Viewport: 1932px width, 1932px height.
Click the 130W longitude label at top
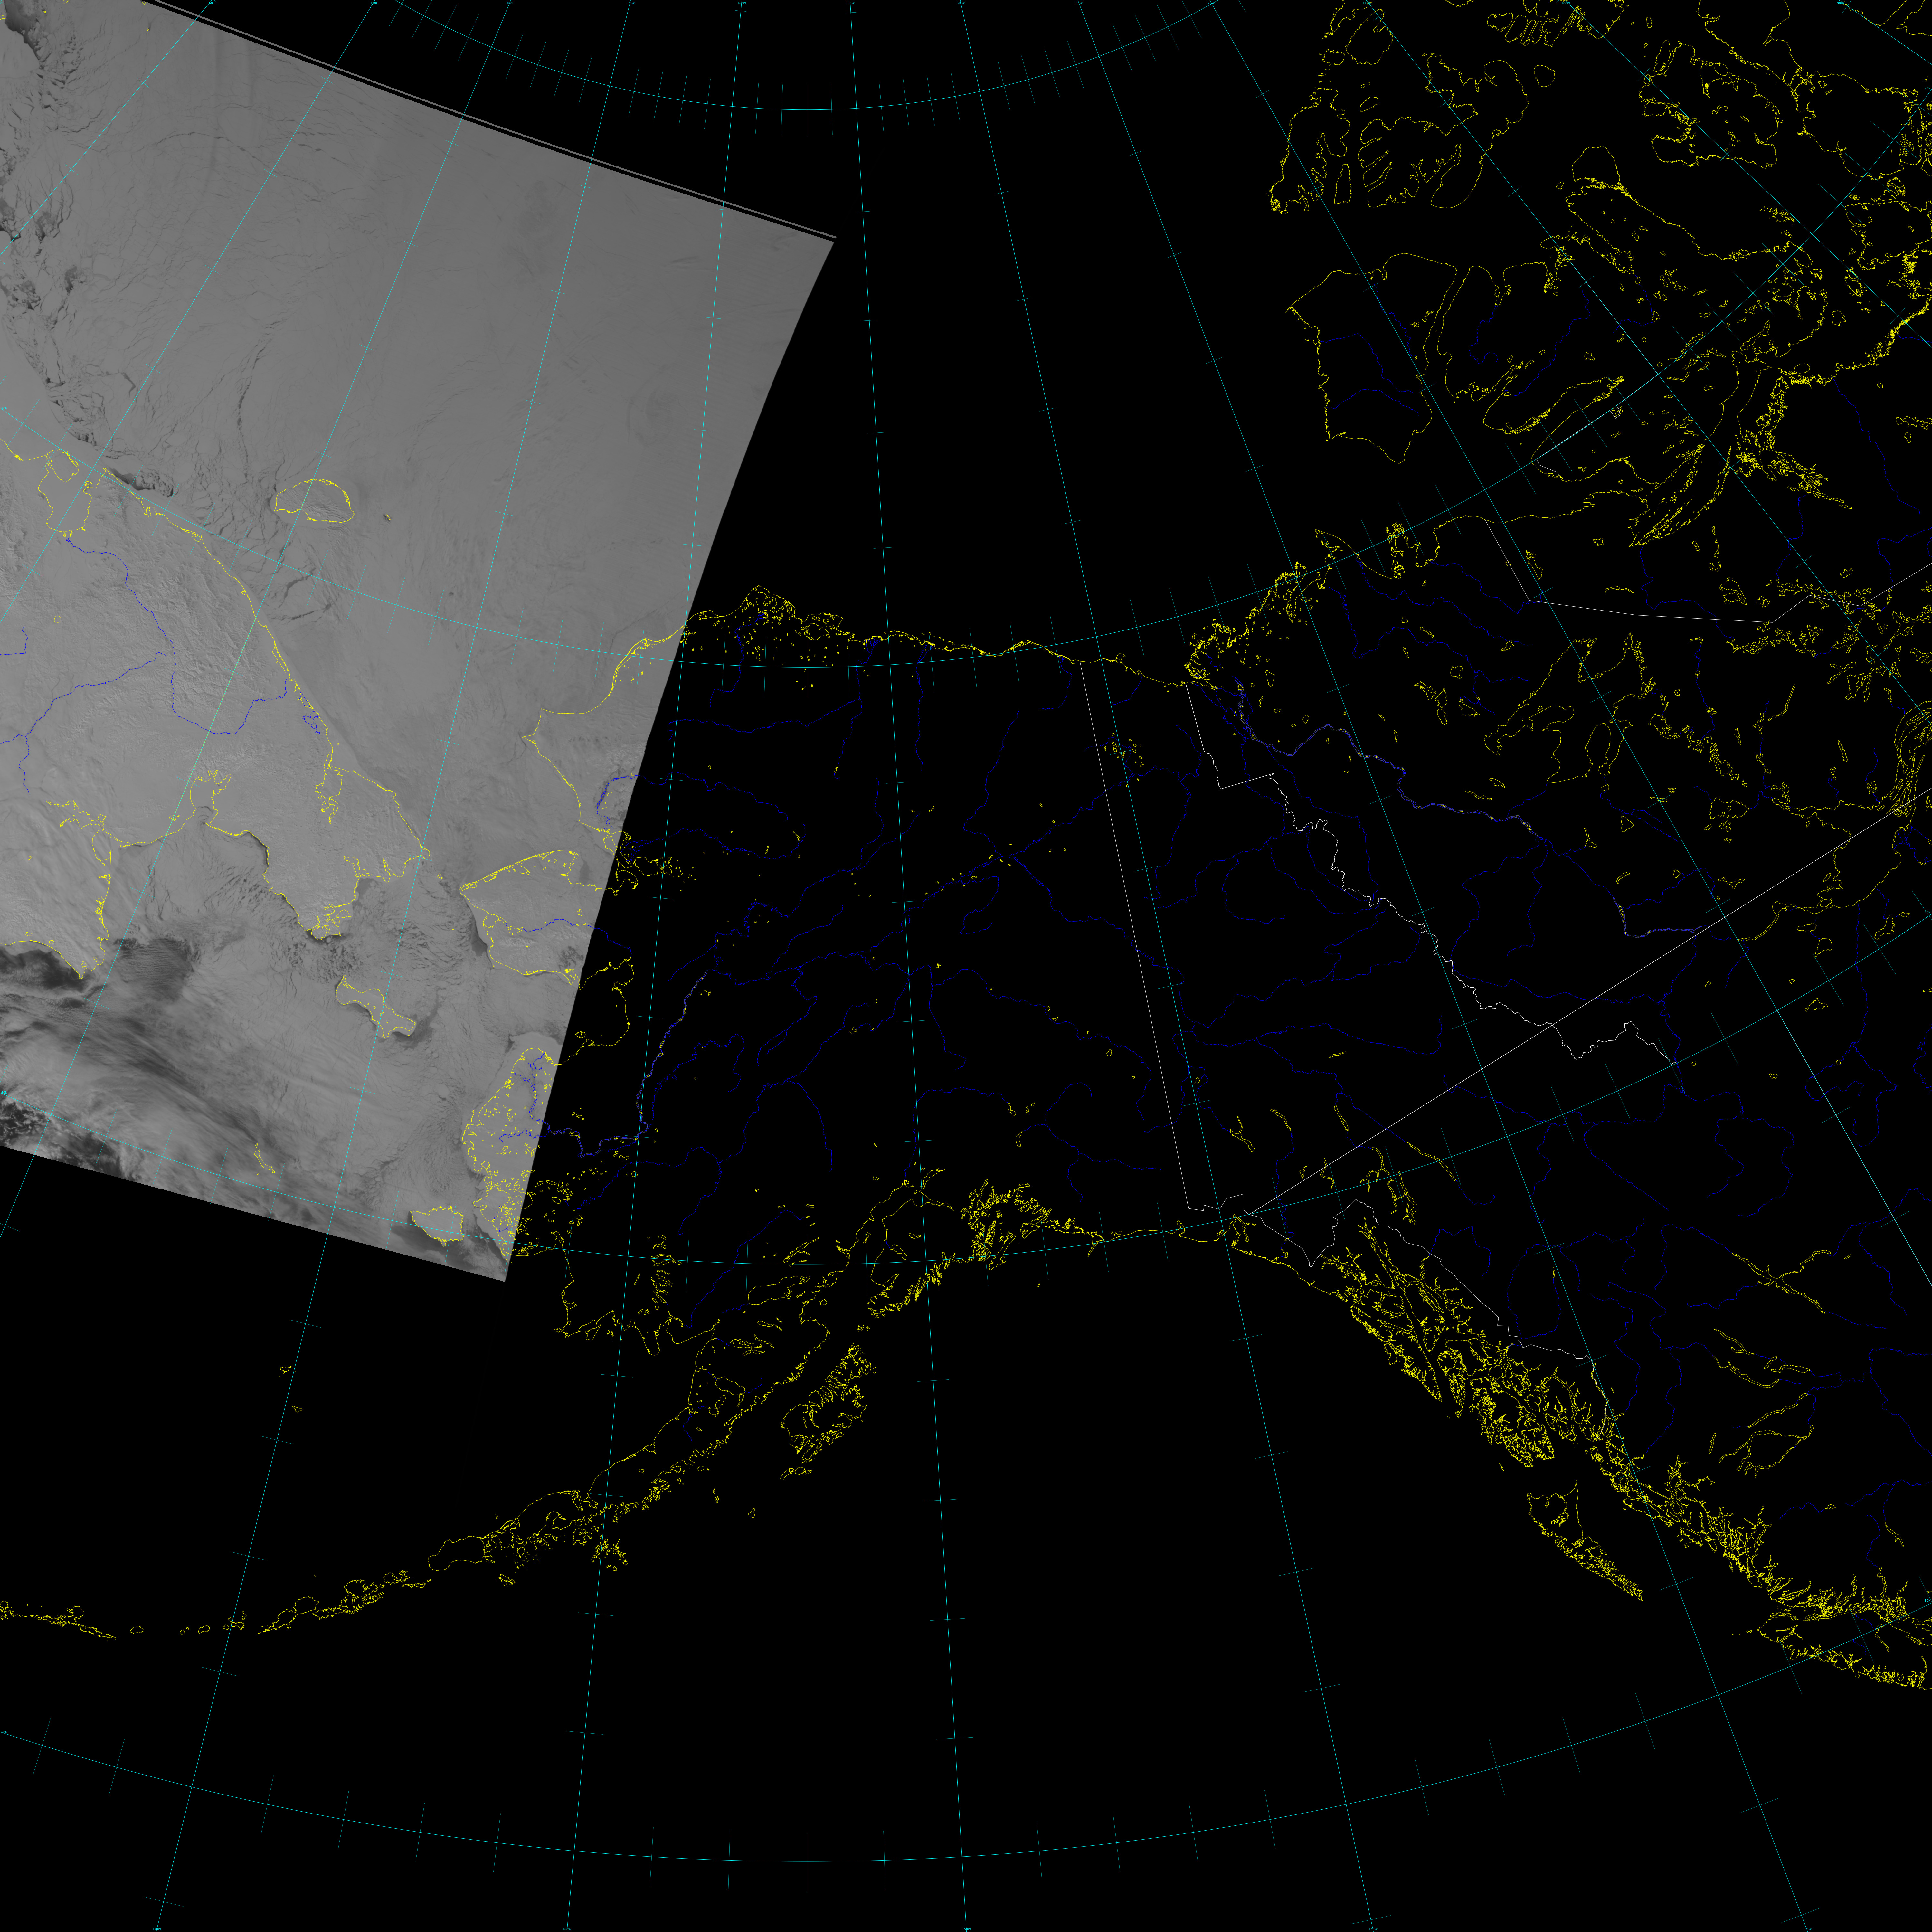tap(1078, 3)
